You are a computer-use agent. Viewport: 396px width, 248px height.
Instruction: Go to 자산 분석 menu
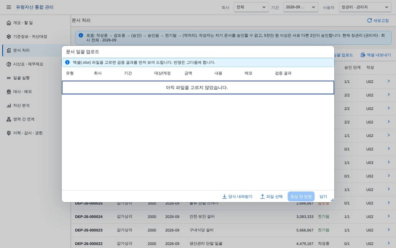pyautogui.click(x=35, y=105)
